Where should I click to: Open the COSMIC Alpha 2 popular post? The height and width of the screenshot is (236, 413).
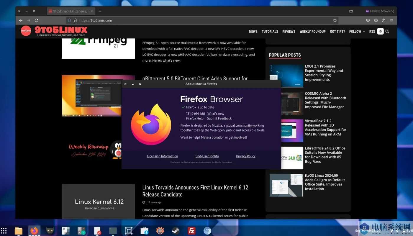coord(325,100)
